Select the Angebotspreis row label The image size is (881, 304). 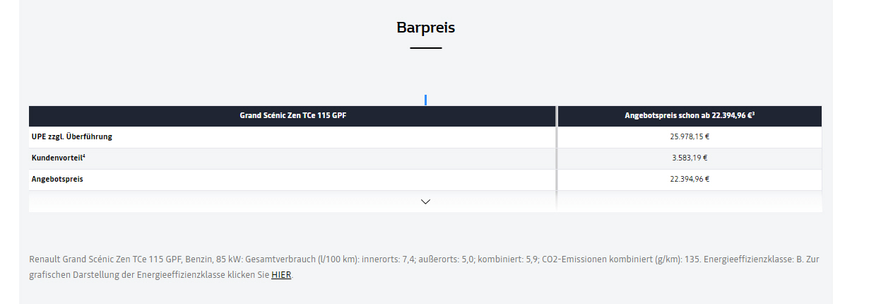point(57,179)
